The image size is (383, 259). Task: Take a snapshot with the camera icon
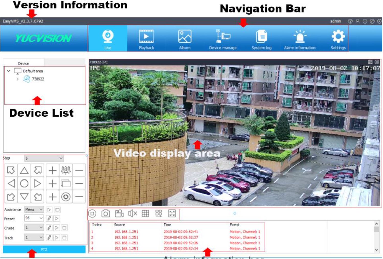click(x=105, y=213)
